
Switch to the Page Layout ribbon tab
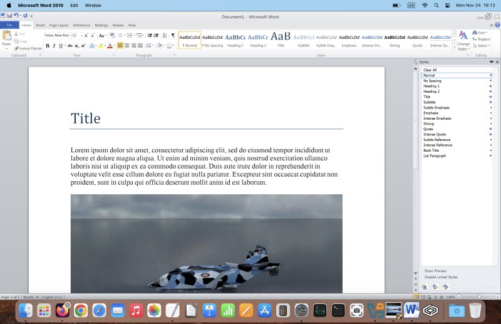(x=59, y=25)
